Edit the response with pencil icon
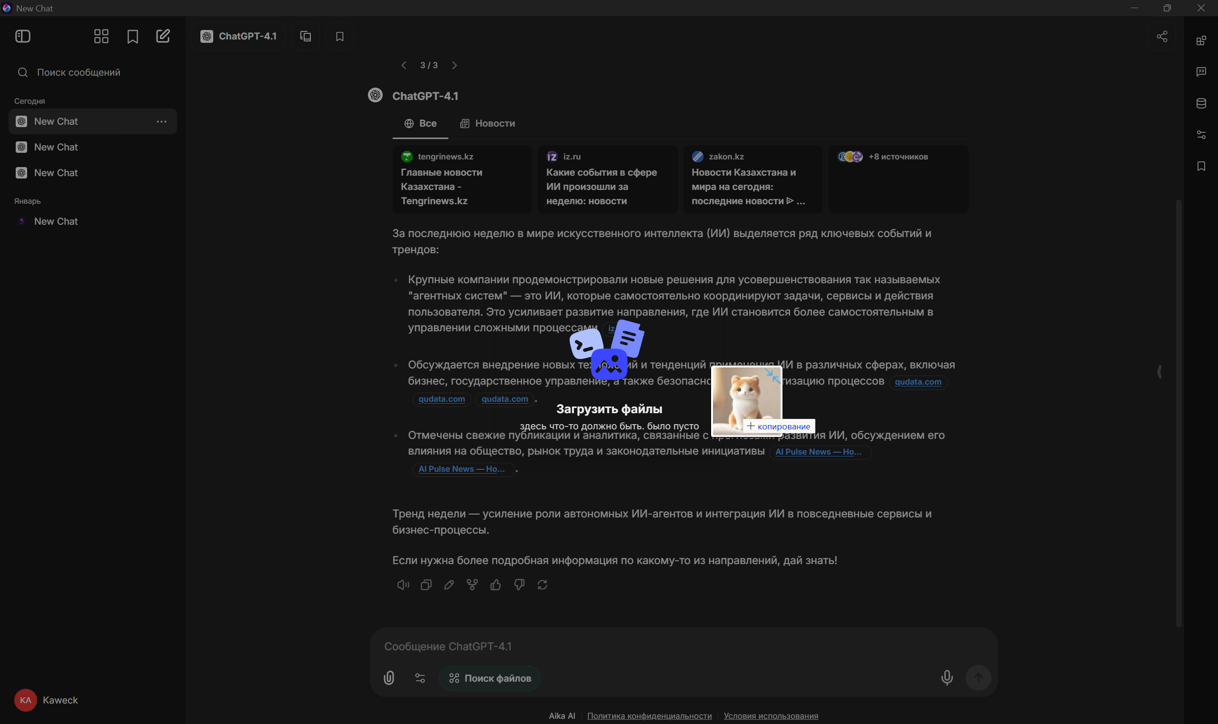Image resolution: width=1218 pixels, height=724 pixels. point(449,585)
